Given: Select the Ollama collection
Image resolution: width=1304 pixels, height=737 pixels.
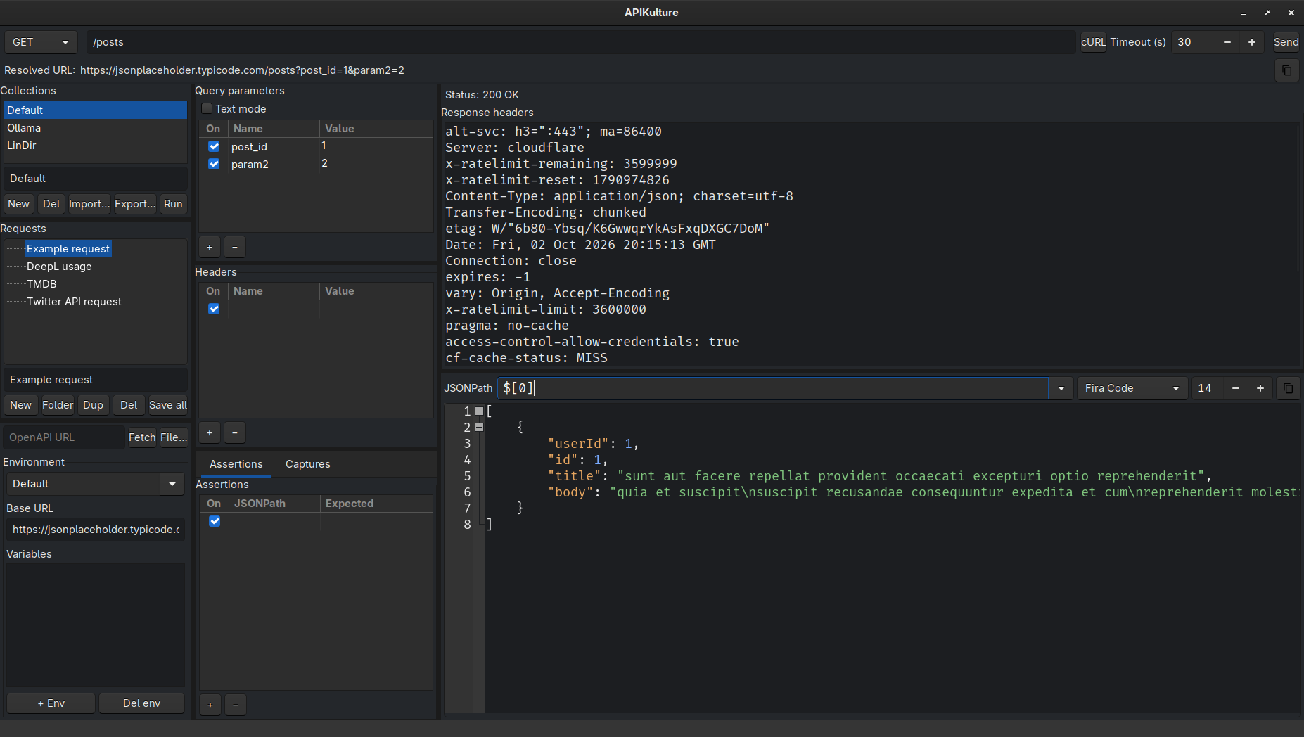Looking at the screenshot, I should (x=95, y=128).
